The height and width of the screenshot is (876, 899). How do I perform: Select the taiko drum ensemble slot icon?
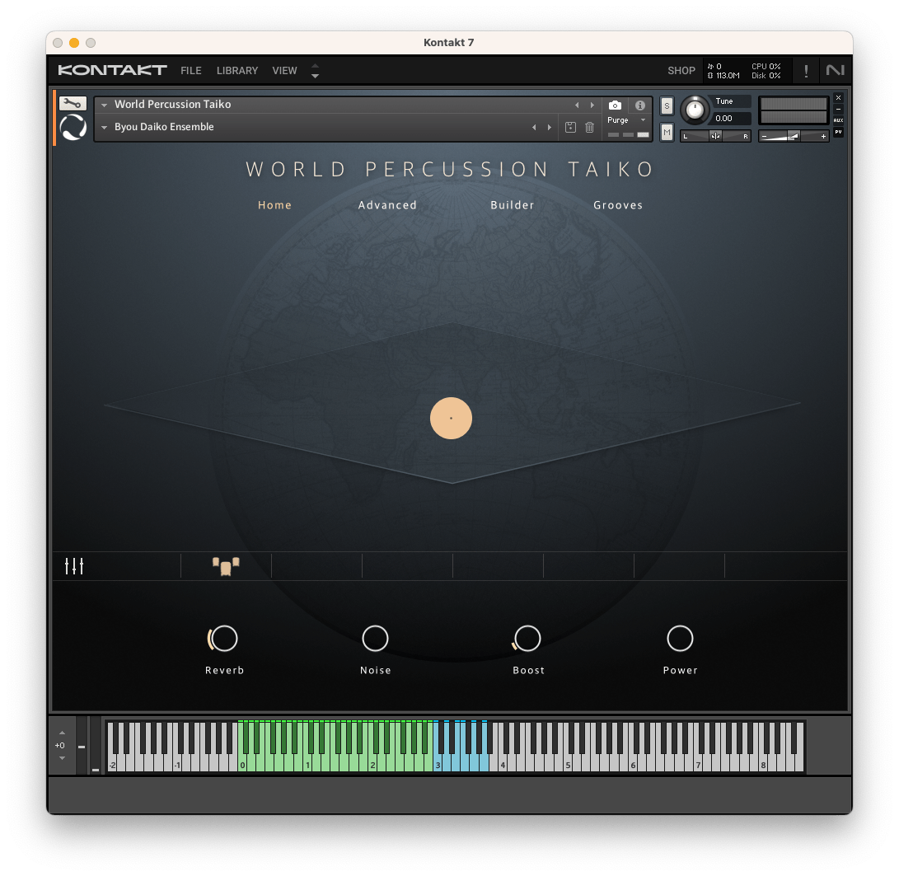point(226,566)
